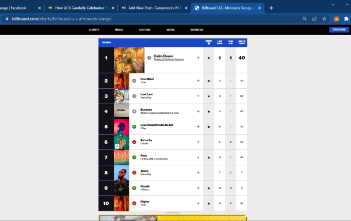This screenshot has height=221, width=351.
Task: Click the red down-arrow trend icon for Alone
Action: 134,173
